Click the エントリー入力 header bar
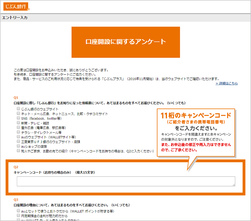This screenshot has width=251, height=221. pyautogui.click(x=125, y=18)
